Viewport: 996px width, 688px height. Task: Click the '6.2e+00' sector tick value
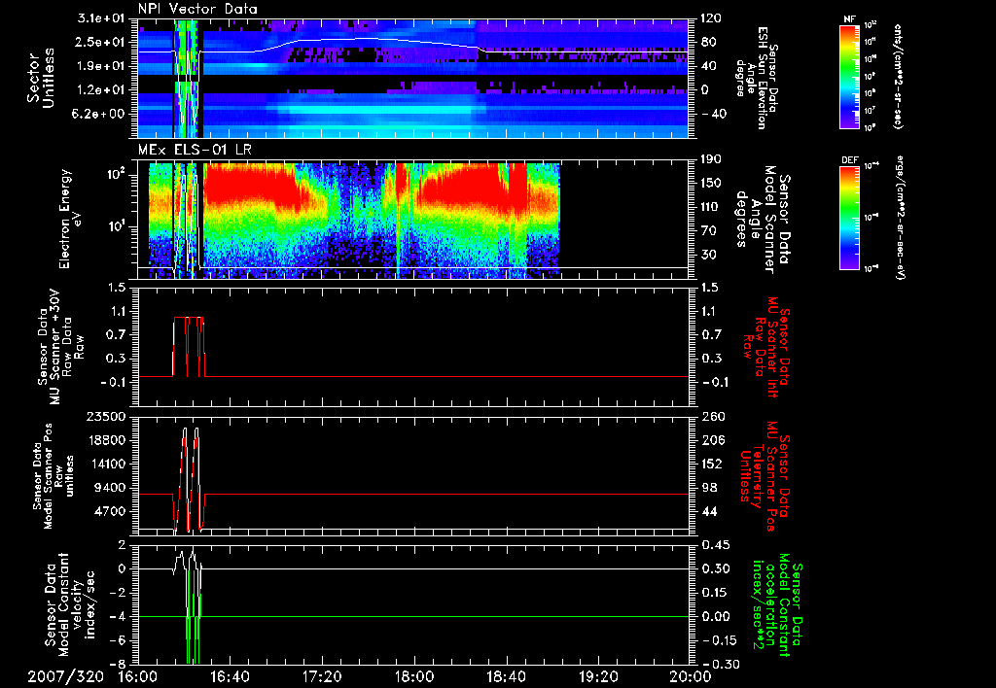pyautogui.click(x=100, y=115)
